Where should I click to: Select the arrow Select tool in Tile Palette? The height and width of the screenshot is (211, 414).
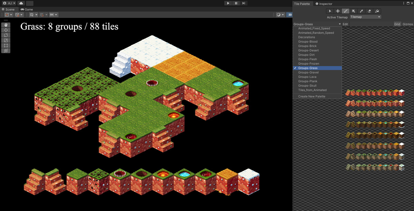click(x=329, y=11)
